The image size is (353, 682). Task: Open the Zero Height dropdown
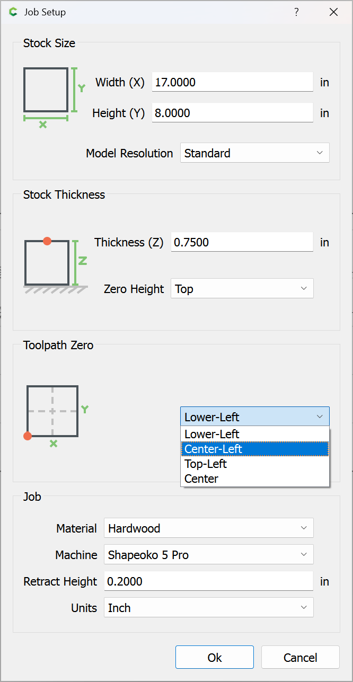coord(242,289)
